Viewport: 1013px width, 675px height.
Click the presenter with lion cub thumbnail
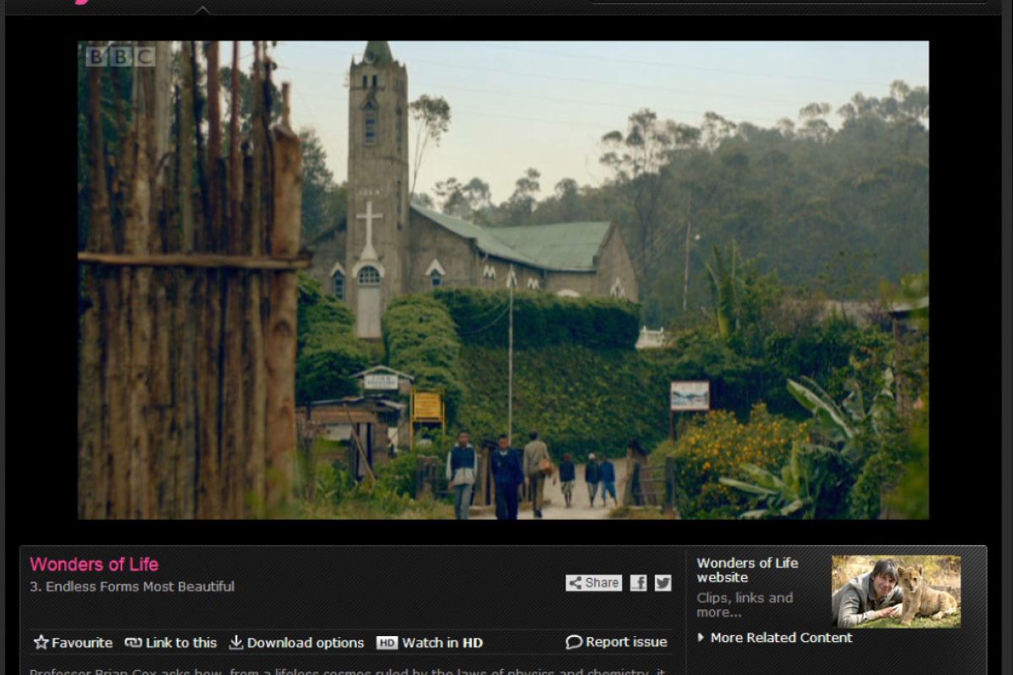896,591
